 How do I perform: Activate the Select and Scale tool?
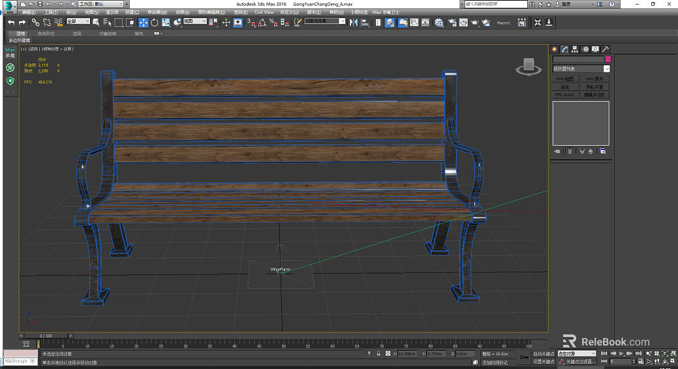(x=166, y=22)
